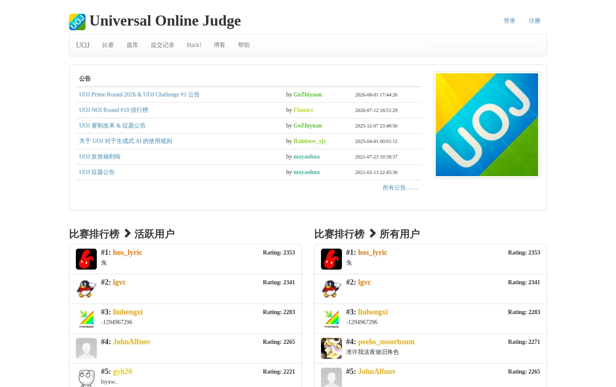Open 关于 UOJ 对于生成式 AI 的使用规则 announcement

point(126,141)
